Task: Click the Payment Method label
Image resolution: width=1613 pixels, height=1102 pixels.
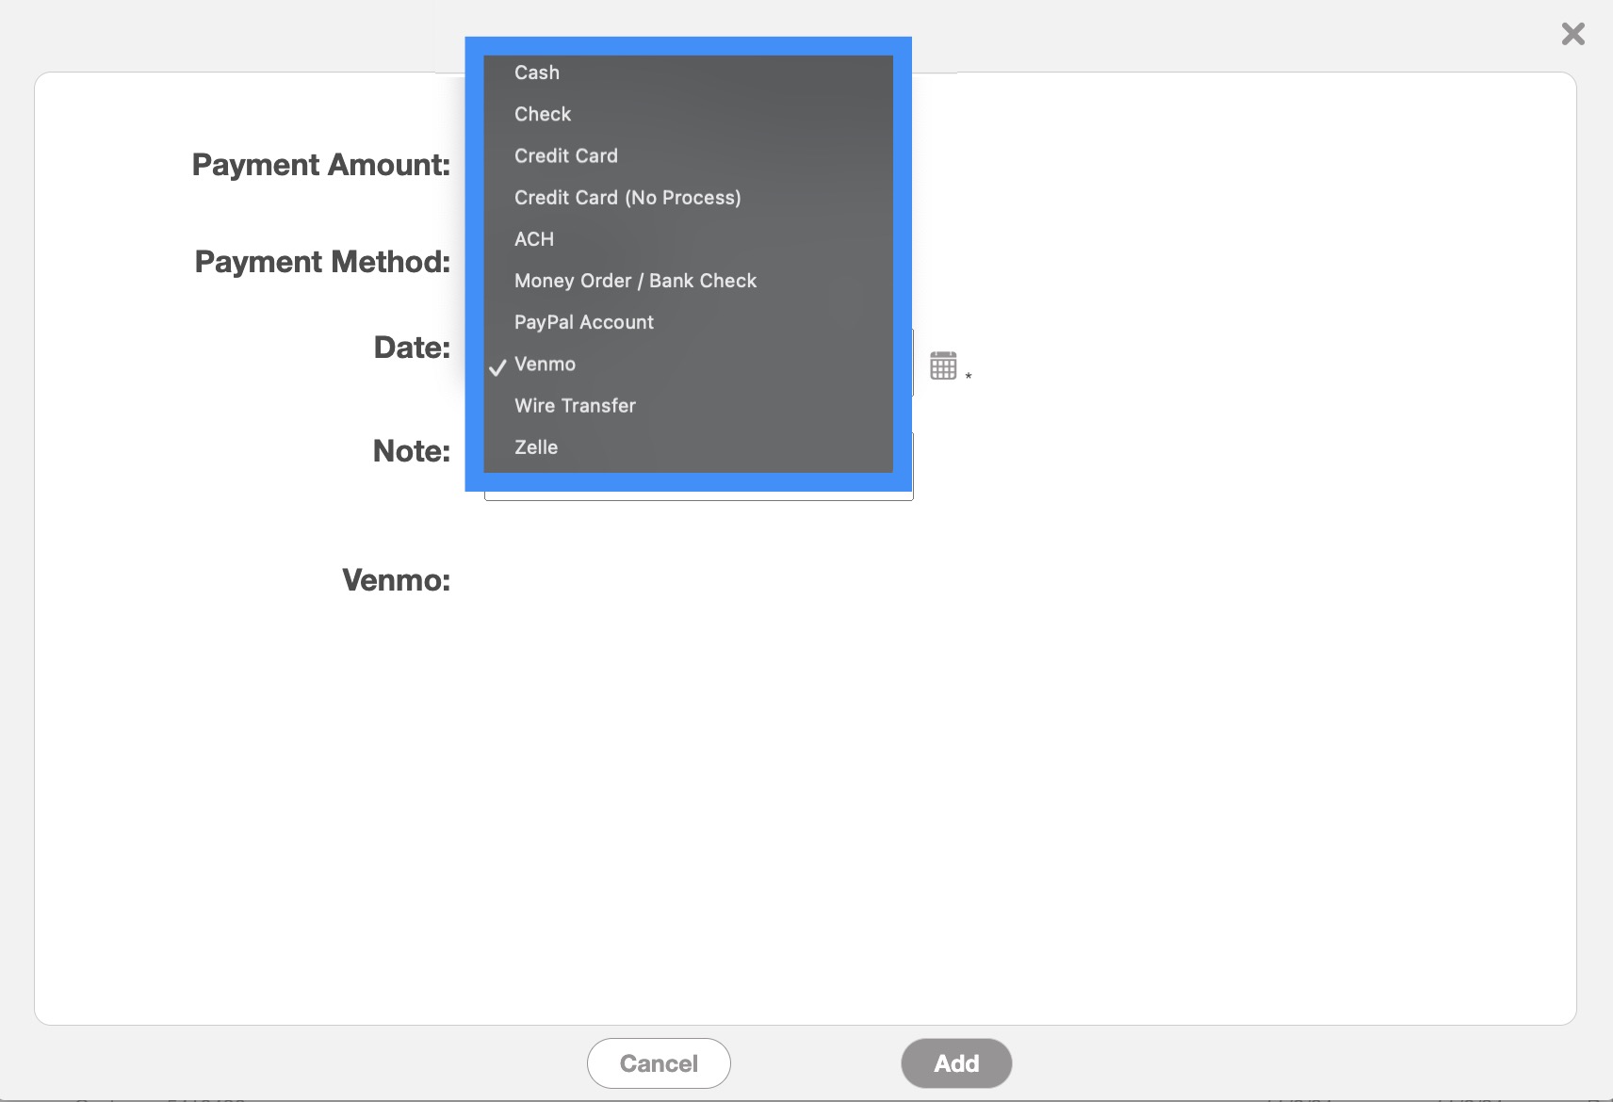Action: [x=322, y=262]
